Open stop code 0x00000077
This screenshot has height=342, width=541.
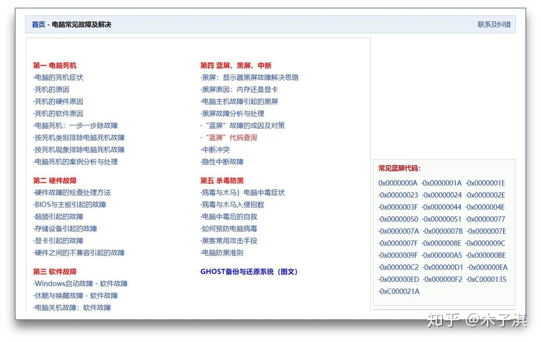(487, 219)
